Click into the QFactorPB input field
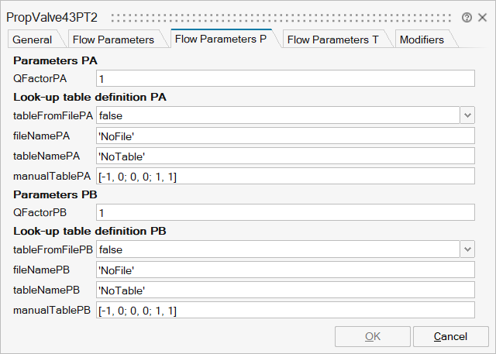496x354 pixels. click(x=284, y=212)
